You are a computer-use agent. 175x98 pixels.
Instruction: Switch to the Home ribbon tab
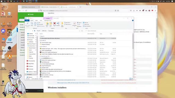coord(32,20)
